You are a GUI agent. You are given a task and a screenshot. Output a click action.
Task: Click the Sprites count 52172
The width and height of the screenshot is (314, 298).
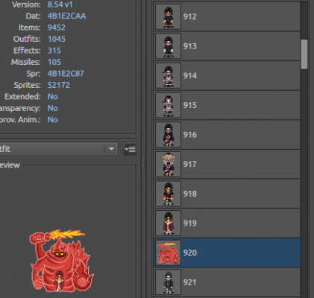(x=59, y=85)
